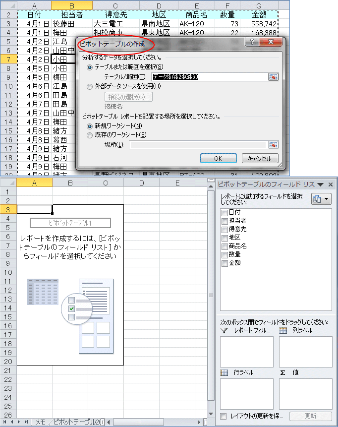
Task: Switch to the ピボットテーブル sheet tab
Action: [77, 422]
